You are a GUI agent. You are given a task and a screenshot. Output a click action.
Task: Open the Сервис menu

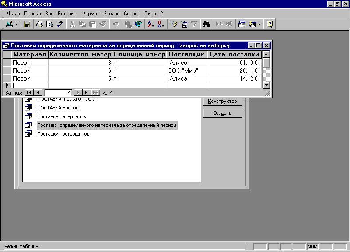pyautogui.click(x=132, y=14)
